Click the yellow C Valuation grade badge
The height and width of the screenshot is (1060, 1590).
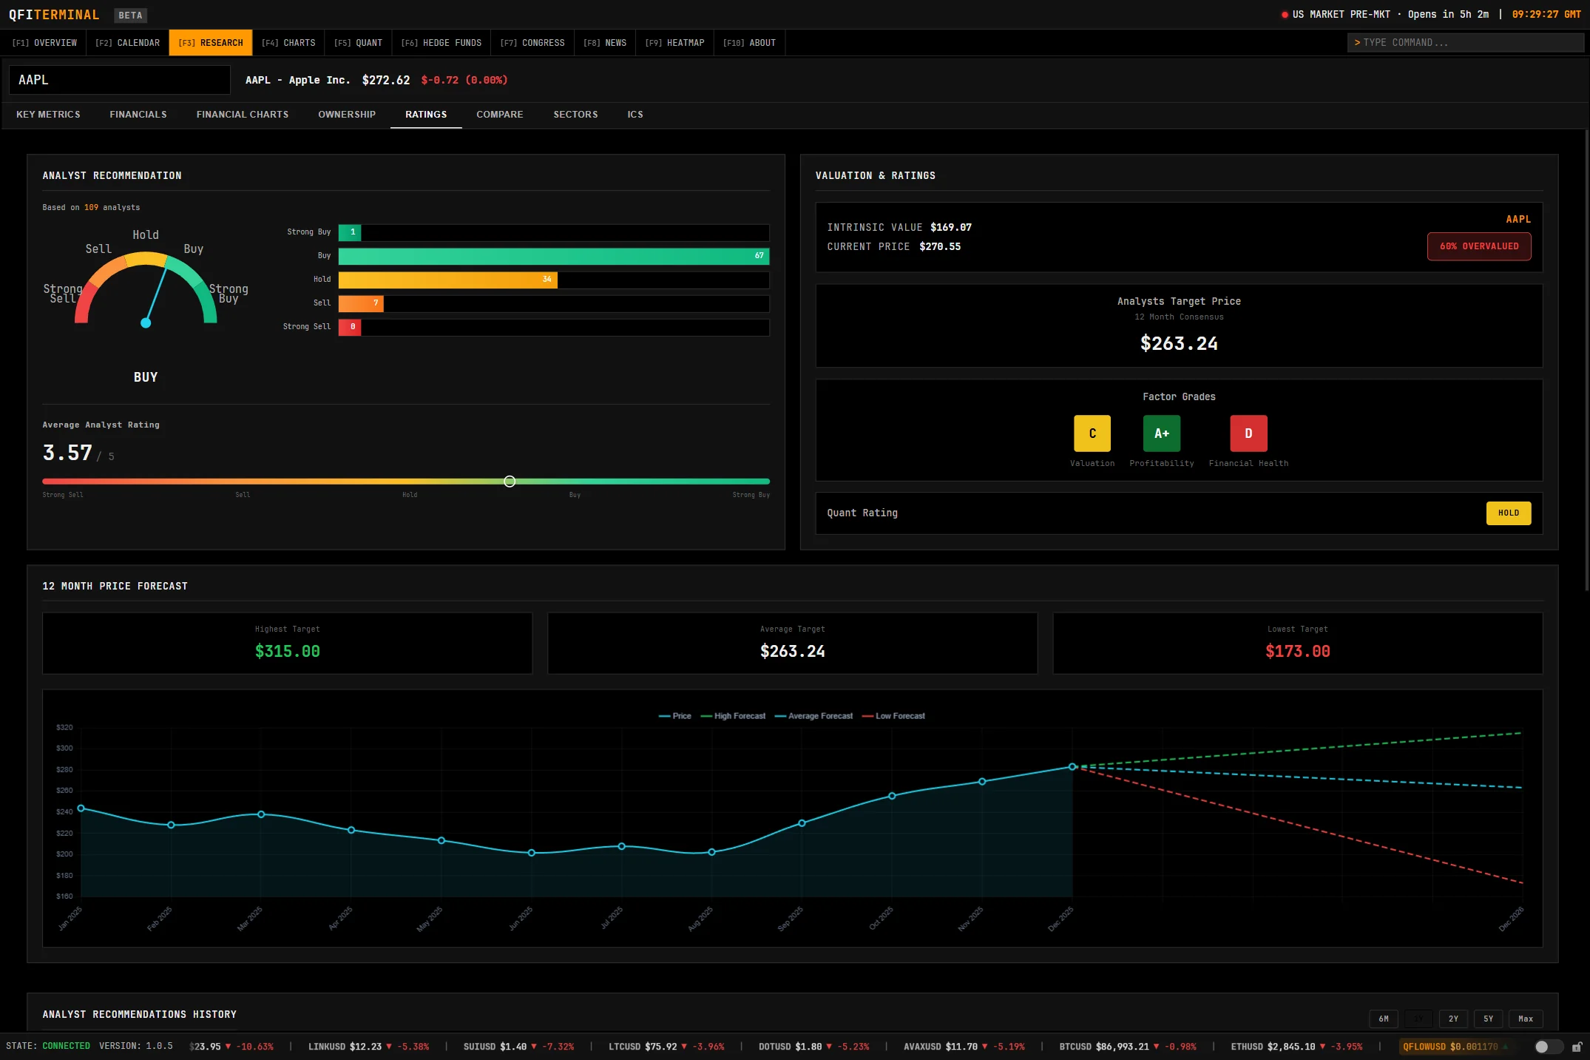click(1092, 433)
